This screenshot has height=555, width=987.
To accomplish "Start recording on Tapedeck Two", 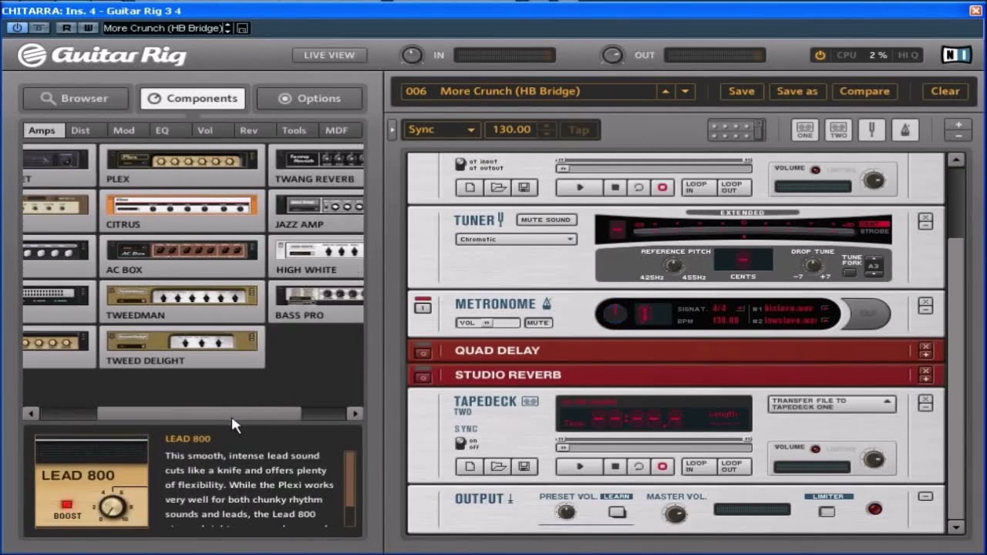I will pyautogui.click(x=662, y=466).
